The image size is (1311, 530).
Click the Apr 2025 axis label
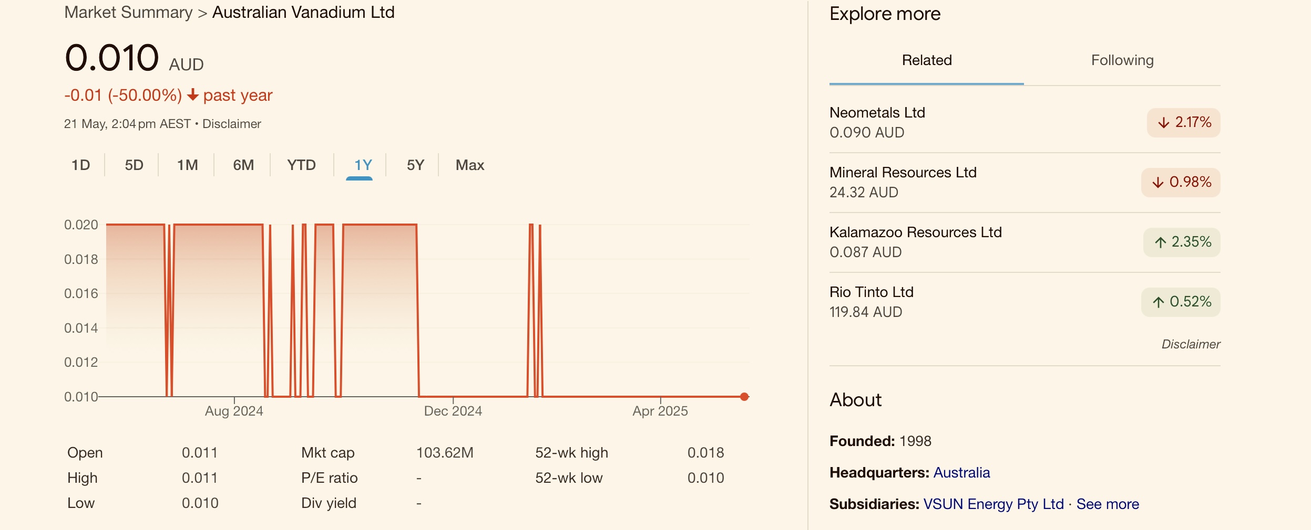coord(660,411)
